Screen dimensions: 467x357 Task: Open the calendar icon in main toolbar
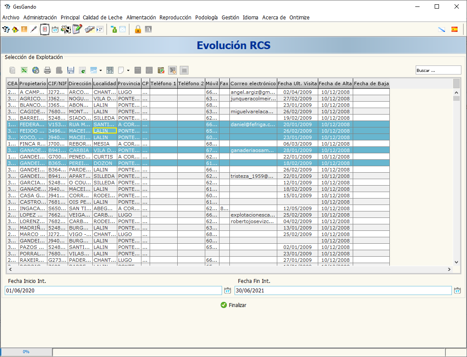pyautogui.click(x=55, y=29)
